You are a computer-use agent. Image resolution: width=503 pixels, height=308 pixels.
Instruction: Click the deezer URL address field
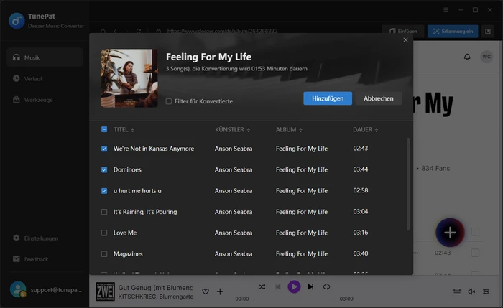[x=222, y=31]
